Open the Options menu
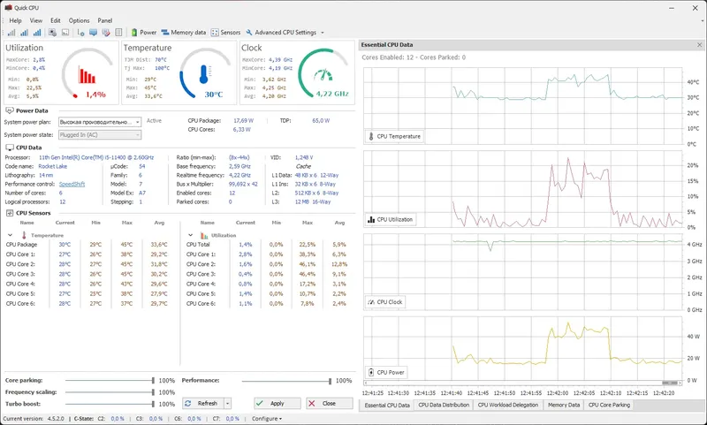 (79, 20)
